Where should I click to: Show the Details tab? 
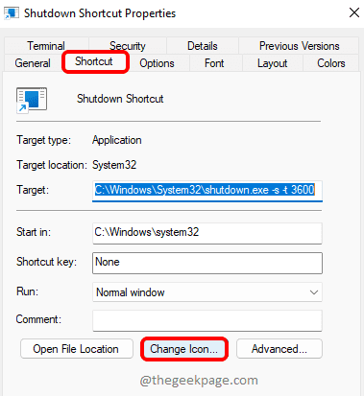[x=203, y=46]
